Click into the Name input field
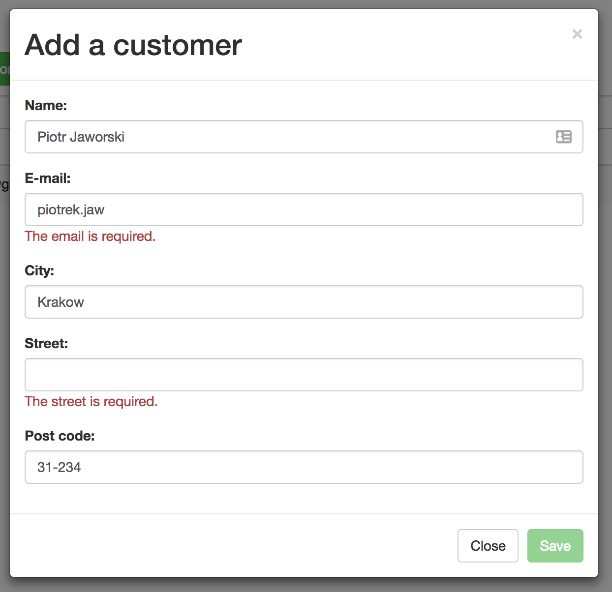 tap(304, 137)
